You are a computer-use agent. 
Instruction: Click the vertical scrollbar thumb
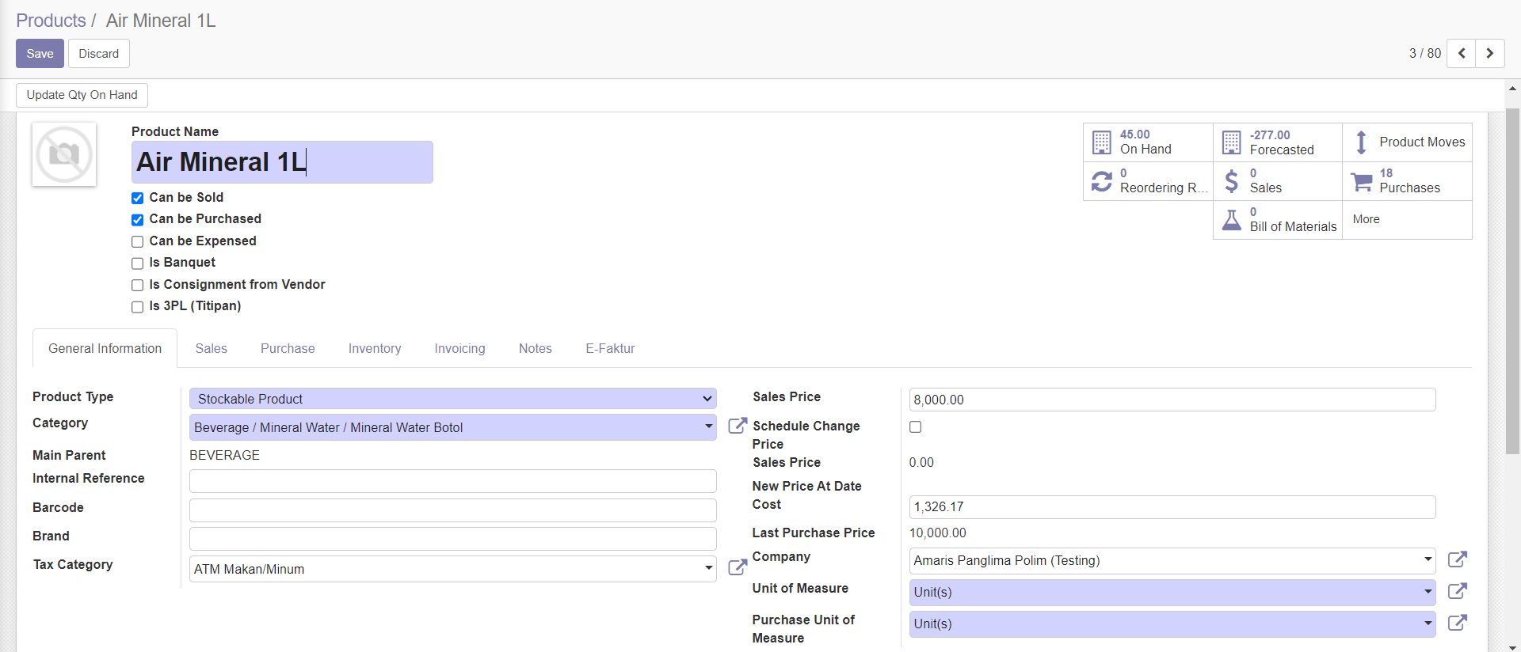tap(1512, 281)
